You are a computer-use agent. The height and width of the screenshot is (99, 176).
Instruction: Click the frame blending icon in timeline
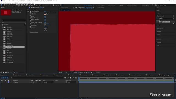(x=71, y=78)
